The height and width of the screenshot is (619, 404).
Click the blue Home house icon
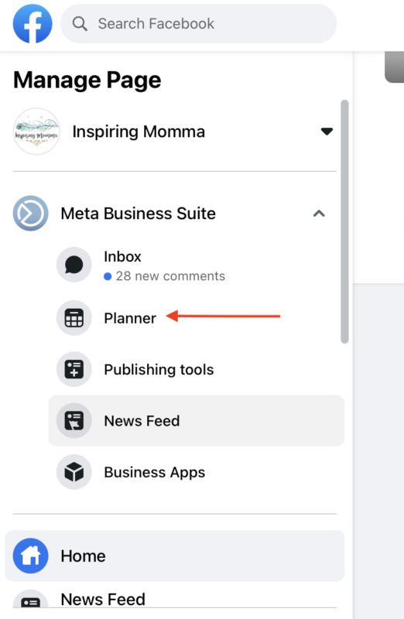[x=31, y=556]
